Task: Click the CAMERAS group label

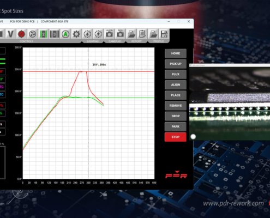Action: pyautogui.click(x=115, y=41)
